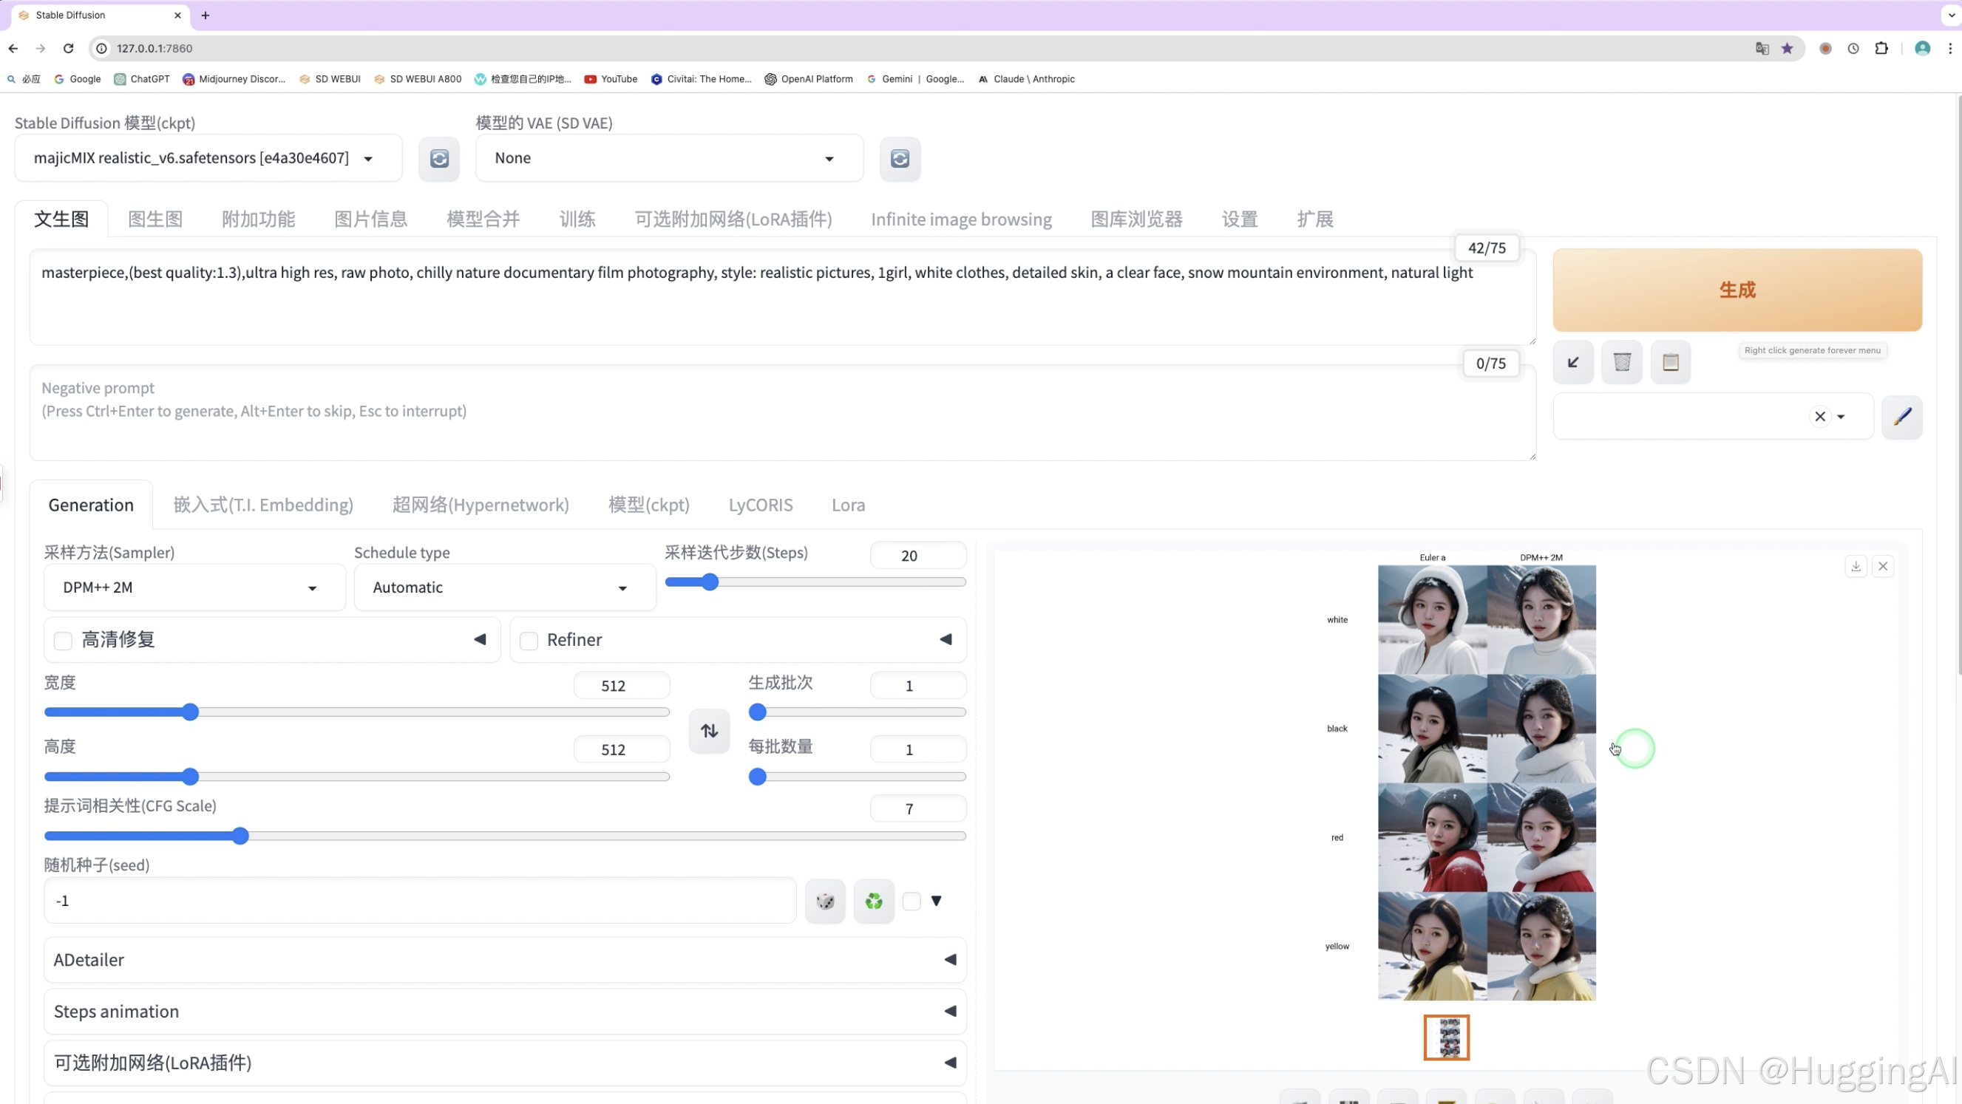The width and height of the screenshot is (1962, 1104).
Task: Expand the extra seed options triangle
Action: pos(936,901)
